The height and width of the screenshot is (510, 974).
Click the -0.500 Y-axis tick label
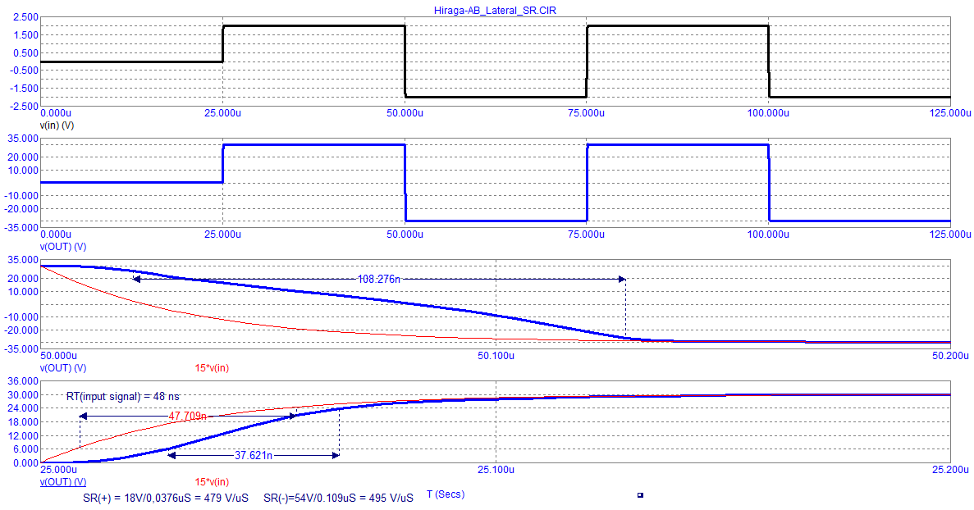tap(25, 71)
